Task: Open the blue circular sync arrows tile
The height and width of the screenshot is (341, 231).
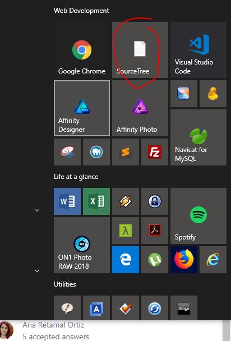Action: [155, 308]
